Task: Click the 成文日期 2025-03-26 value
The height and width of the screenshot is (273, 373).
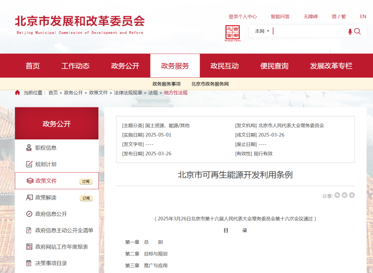Action: [271, 135]
